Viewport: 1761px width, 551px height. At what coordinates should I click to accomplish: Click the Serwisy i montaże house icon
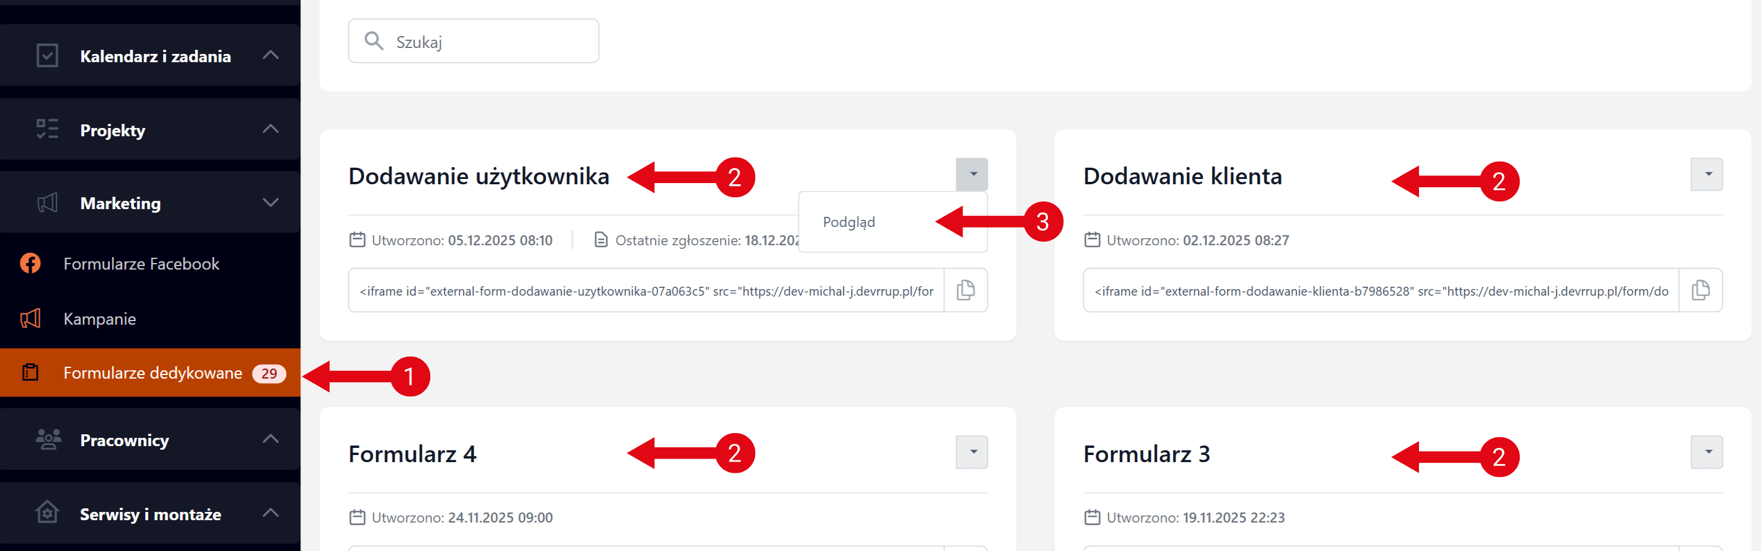(x=47, y=512)
